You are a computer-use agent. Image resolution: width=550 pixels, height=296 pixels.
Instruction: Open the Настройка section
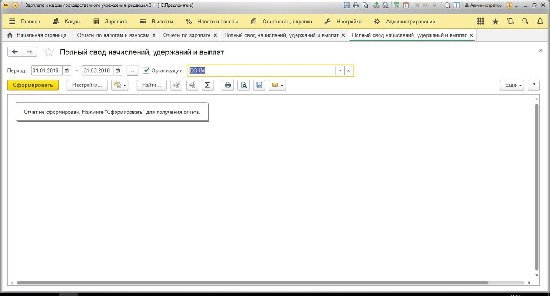(x=343, y=22)
